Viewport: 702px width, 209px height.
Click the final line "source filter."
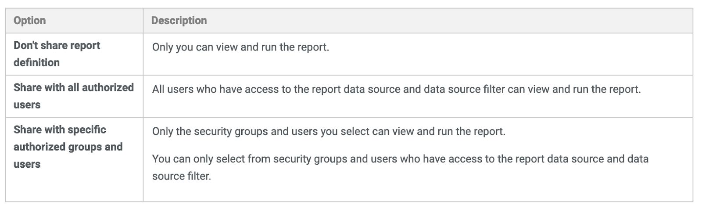[181, 176]
